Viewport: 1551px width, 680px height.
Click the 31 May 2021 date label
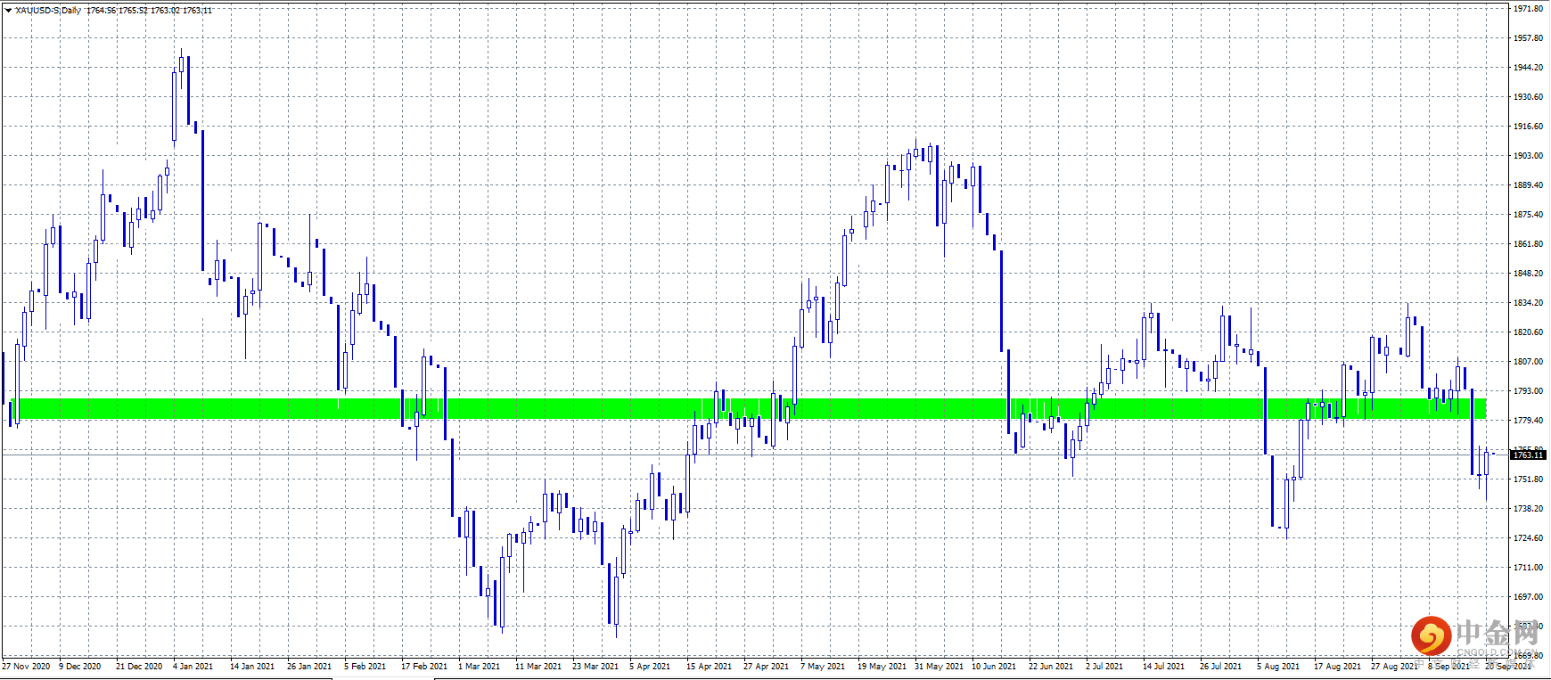(x=939, y=667)
